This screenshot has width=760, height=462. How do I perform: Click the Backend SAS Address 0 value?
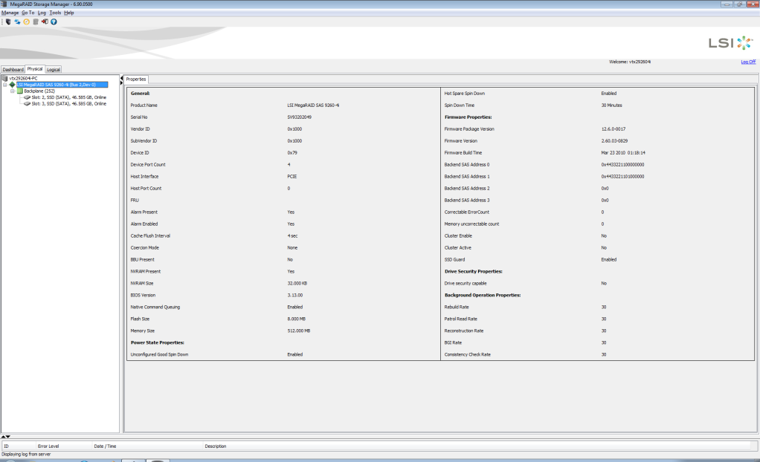623,165
